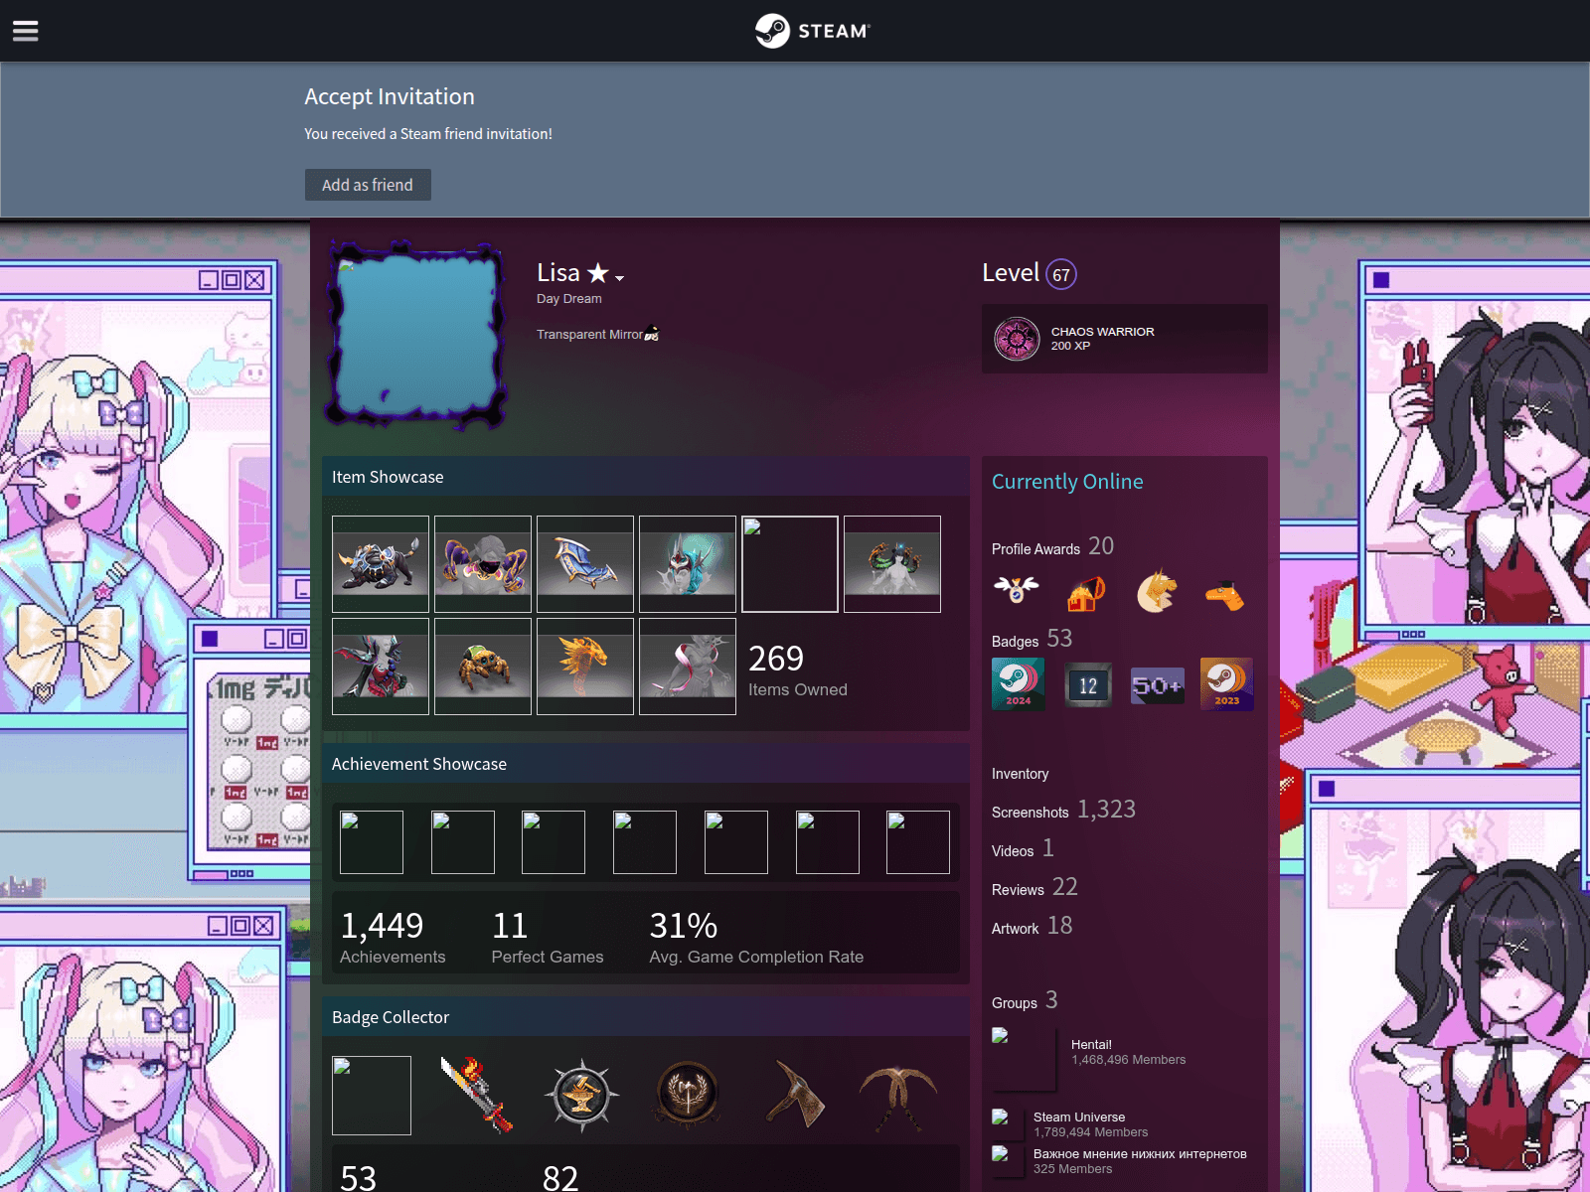Click the Profile Awards 20 link
This screenshot has width=1590, height=1192.
1052,546
